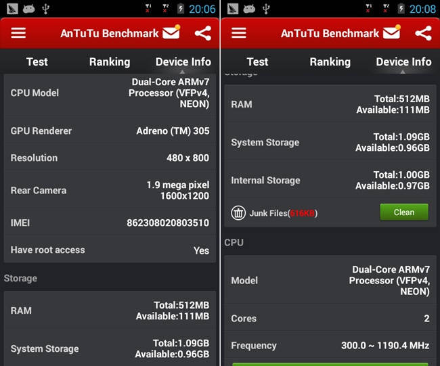440x366 pixels.
Task: Switch to Test tab in left screen
Action: click(37, 62)
